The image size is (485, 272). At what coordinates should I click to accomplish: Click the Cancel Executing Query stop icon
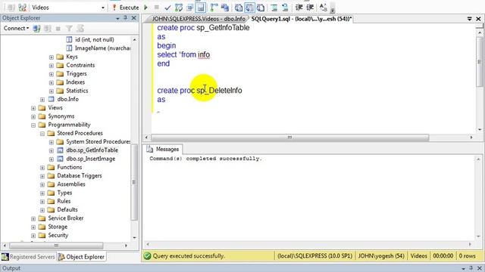tap(157, 8)
